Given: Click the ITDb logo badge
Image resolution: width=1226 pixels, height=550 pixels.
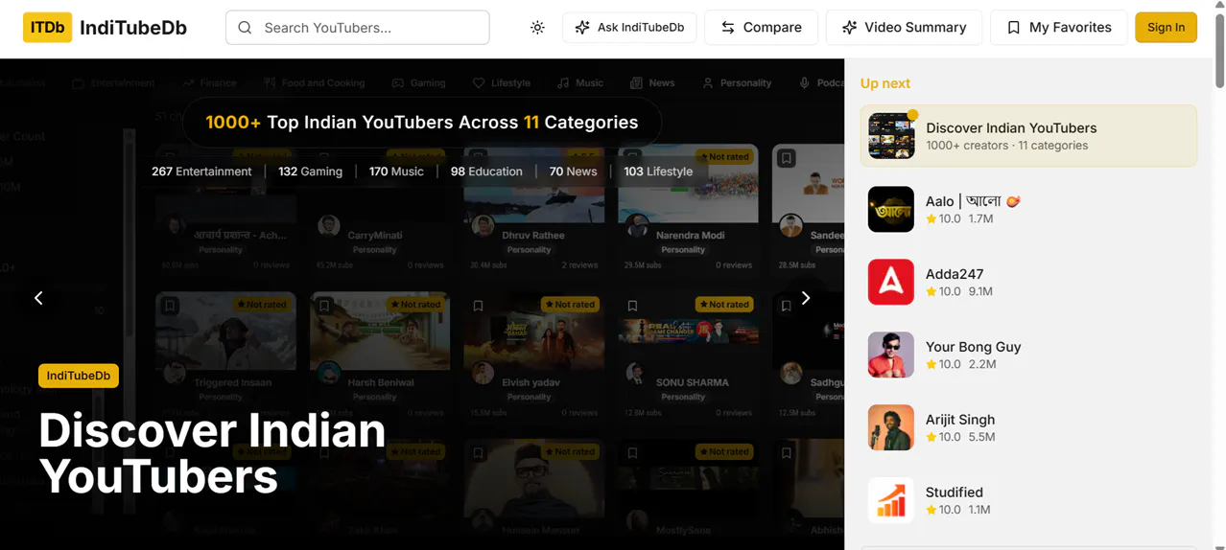Looking at the screenshot, I should (47, 28).
